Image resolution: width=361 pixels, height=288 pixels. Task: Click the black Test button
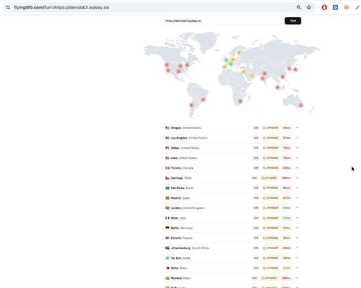tap(292, 21)
